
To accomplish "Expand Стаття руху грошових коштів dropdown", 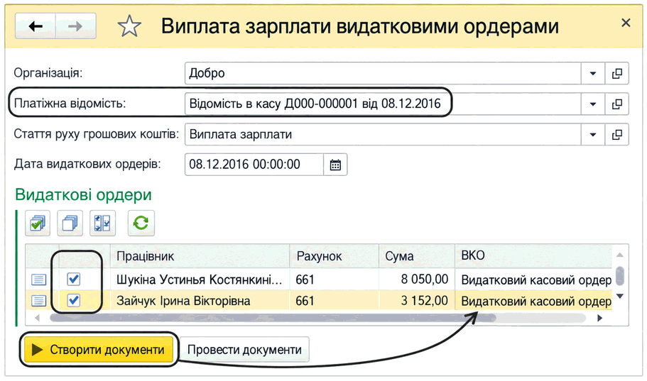I will [x=593, y=134].
